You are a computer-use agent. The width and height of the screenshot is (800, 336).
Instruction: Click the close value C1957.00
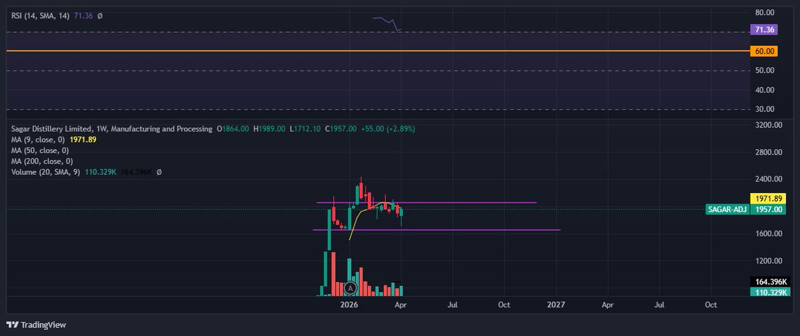point(341,128)
